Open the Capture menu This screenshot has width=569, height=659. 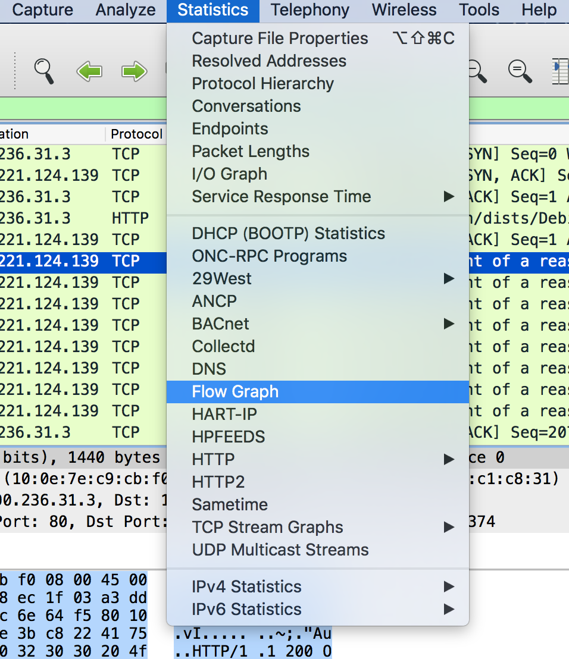(x=42, y=10)
